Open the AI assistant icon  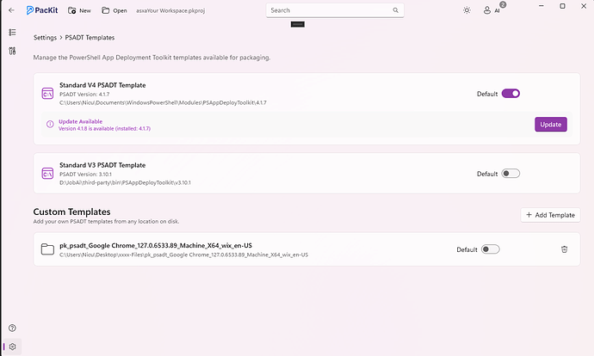click(492, 10)
